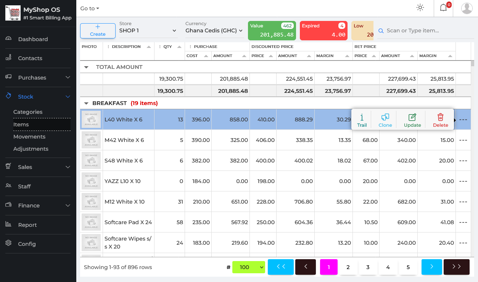Go to page 3
Viewport: 478px width, 282px height.
coord(368,267)
